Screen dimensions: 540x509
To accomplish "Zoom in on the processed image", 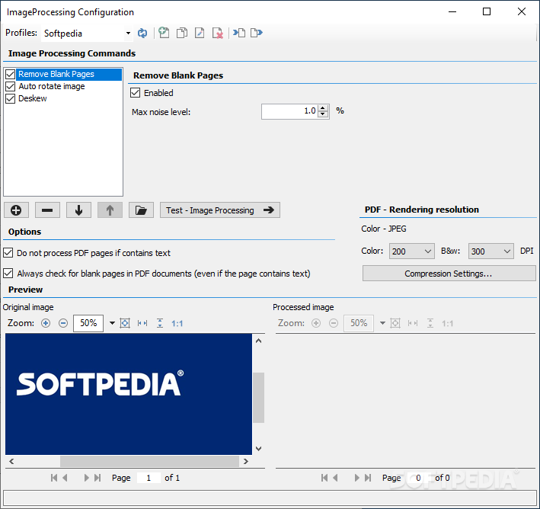I will coord(316,323).
